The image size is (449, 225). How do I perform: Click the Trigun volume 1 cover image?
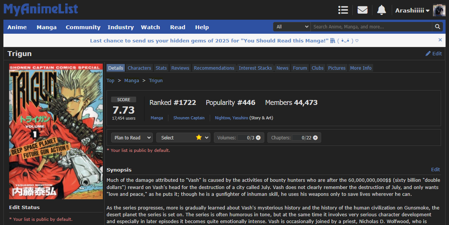tap(56, 131)
